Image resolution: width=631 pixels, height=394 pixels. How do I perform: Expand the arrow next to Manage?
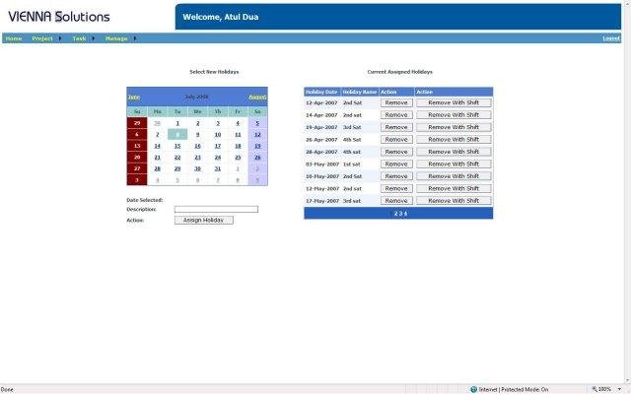pyautogui.click(x=135, y=38)
